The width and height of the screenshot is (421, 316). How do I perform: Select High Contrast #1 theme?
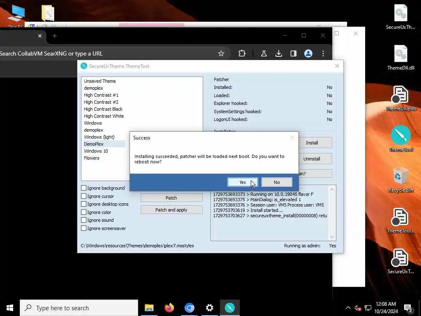click(101, 95)
